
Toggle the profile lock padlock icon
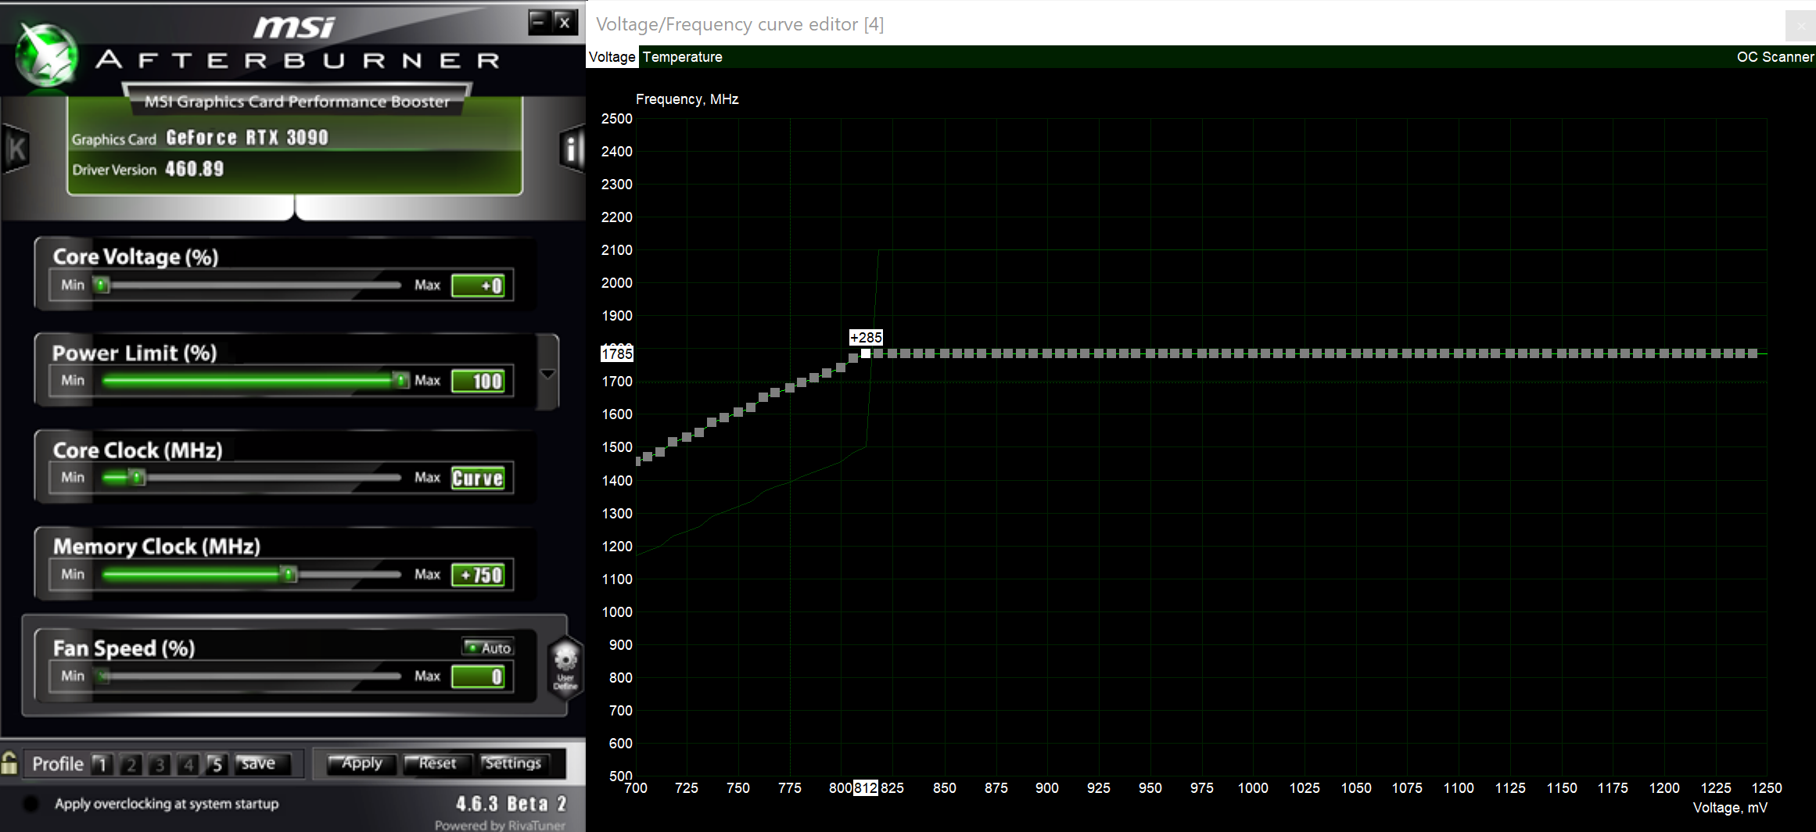[x=9, y=762]
